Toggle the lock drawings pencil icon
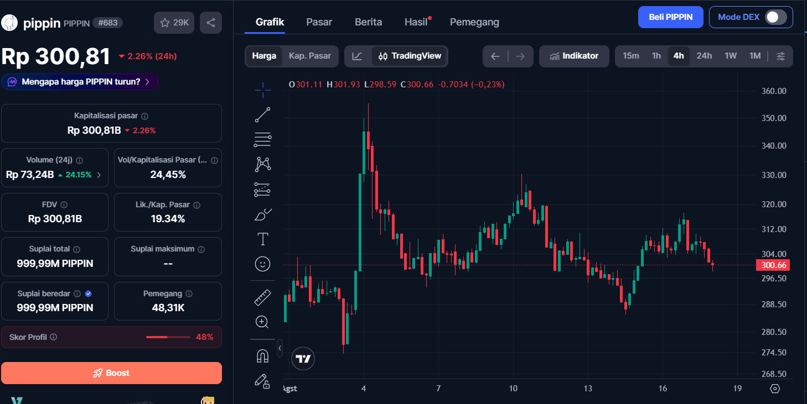 pos(262,381)
